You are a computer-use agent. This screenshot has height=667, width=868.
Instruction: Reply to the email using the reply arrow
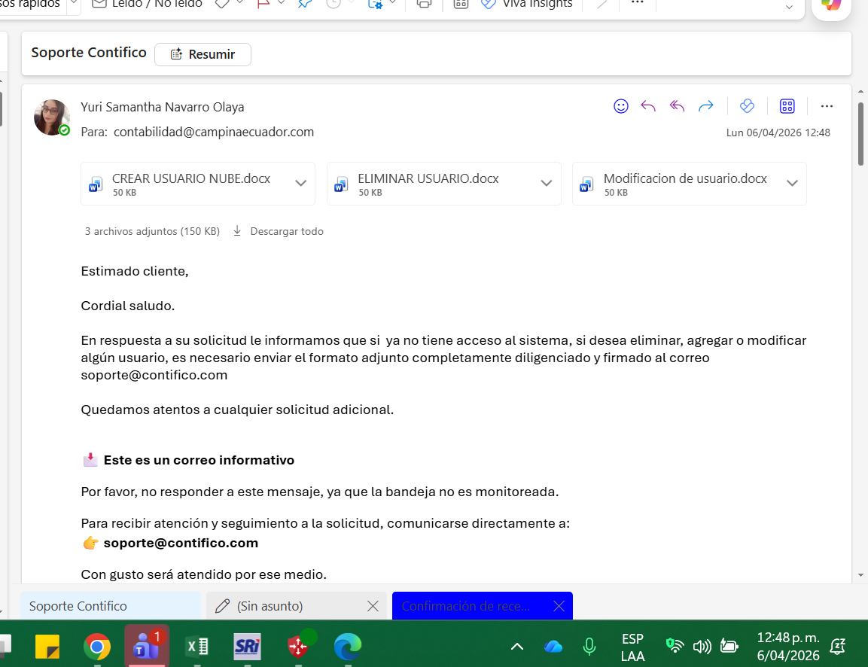pos(648,105)
